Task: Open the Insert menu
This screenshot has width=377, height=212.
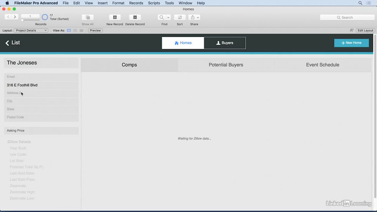Action: 102,3
